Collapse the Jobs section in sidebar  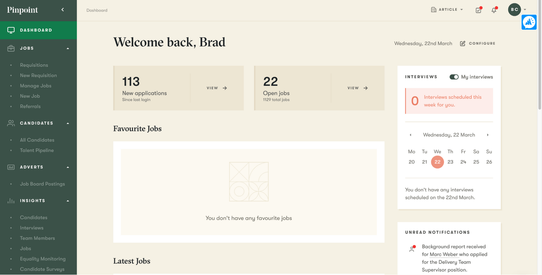[68, 48]
